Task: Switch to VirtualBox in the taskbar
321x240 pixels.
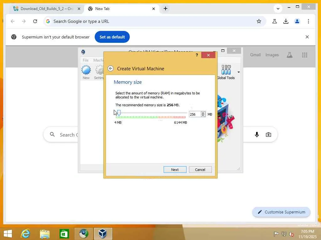Action: [103, 233]
